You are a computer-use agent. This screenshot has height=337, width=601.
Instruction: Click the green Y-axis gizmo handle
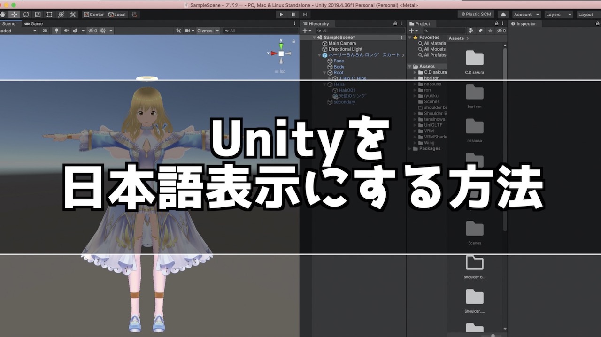[x=280, y=45]
